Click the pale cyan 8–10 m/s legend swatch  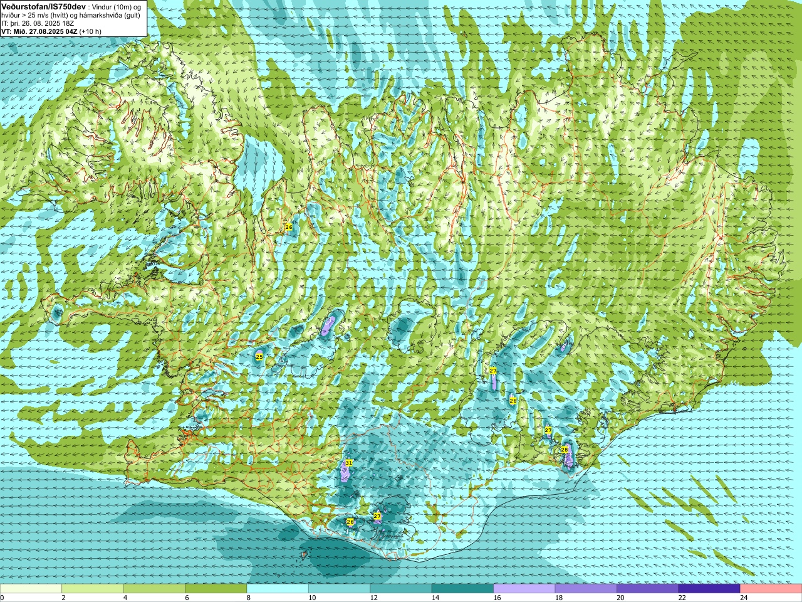278,589
